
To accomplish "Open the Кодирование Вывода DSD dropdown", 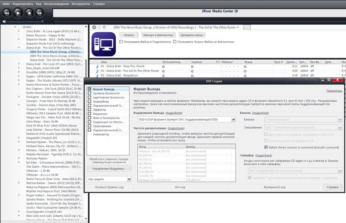I will click(x=187, y=119).
